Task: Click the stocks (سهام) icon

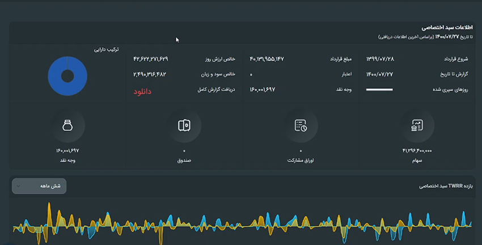Action: 417,126
